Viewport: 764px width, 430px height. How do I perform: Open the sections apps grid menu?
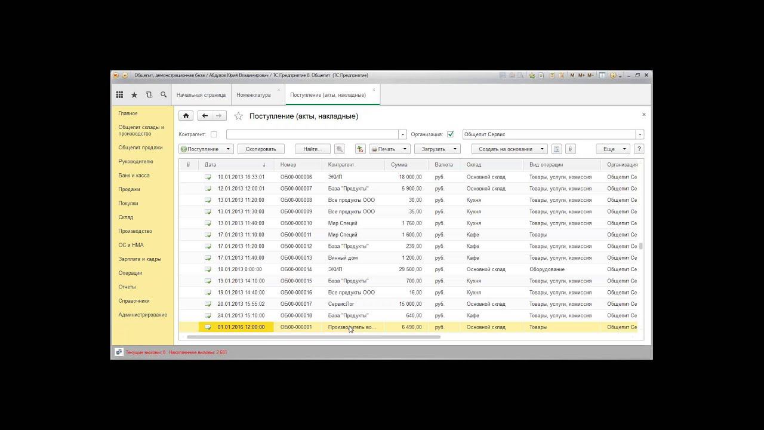119,95
